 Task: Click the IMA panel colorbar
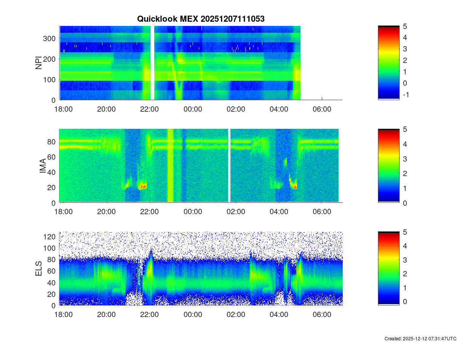(388, 166)
